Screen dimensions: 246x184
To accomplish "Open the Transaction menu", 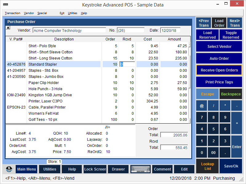I will (13, 13).
